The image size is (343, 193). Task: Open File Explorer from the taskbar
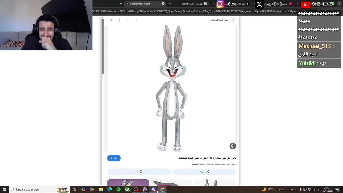(101, 190)
